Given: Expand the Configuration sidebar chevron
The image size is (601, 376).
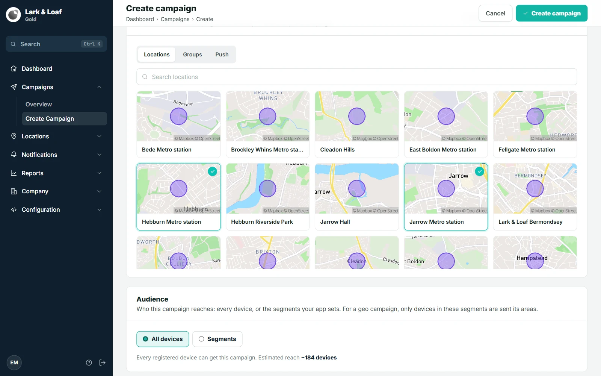Looking at the screenshot, I should (99, 209).
